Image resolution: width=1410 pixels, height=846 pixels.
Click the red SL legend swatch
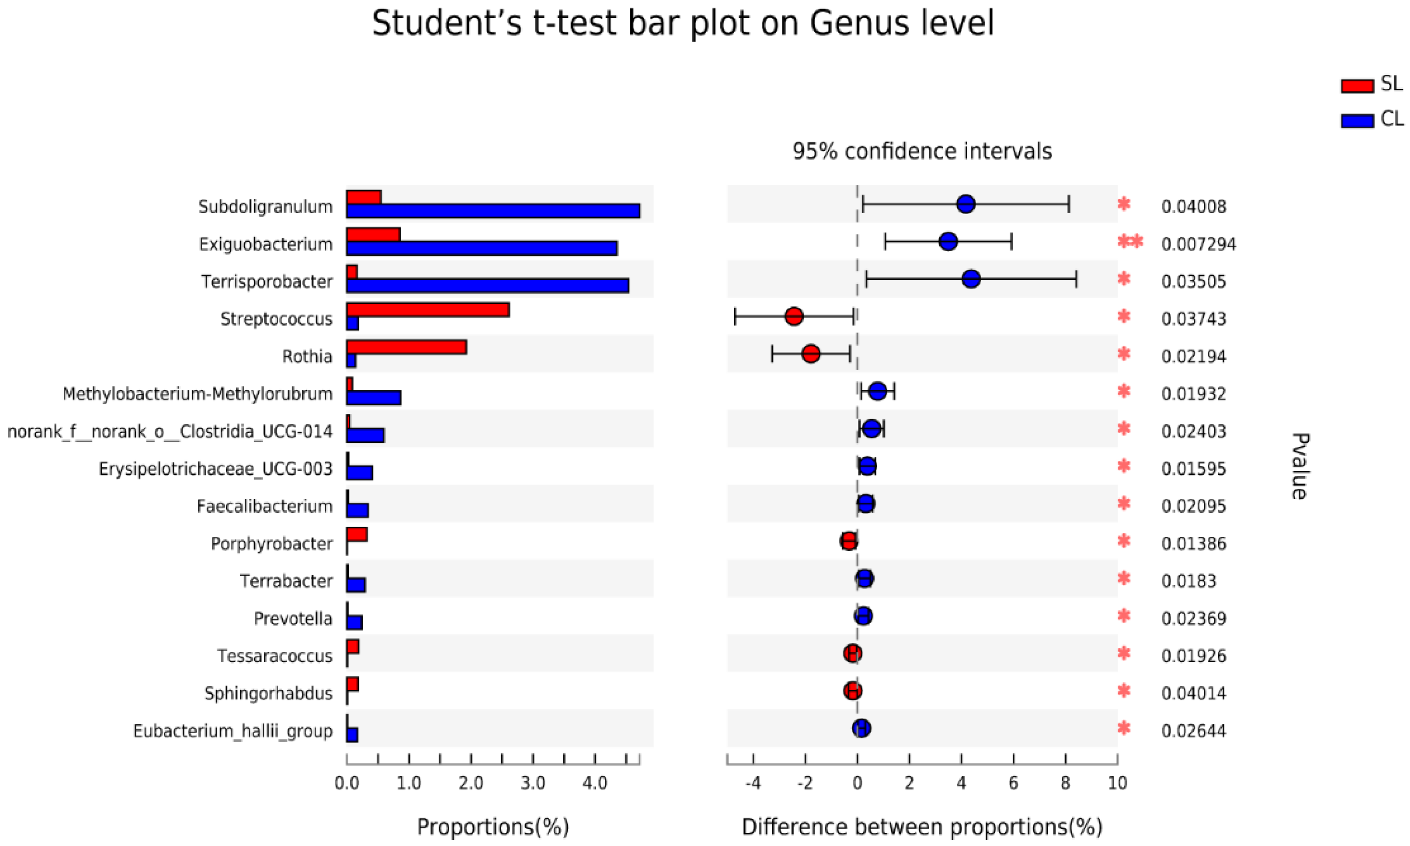click(1357, 86)
